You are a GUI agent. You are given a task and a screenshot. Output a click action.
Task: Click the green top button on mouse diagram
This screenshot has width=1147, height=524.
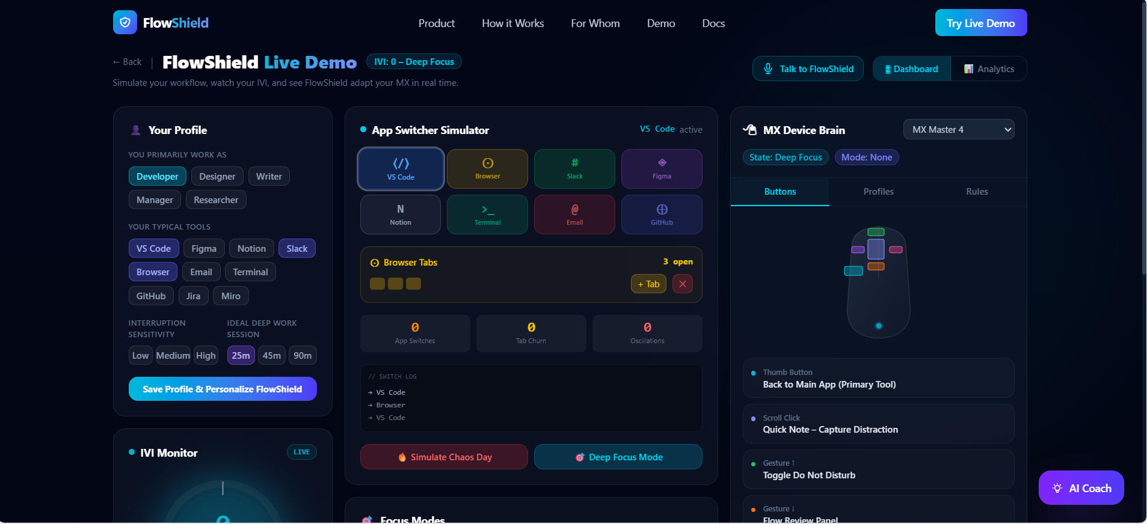876,232
